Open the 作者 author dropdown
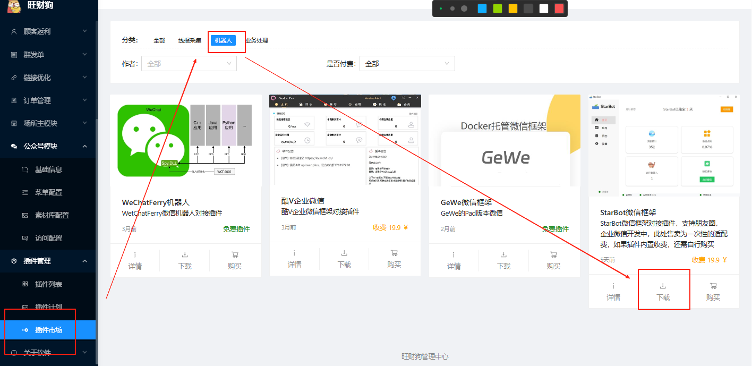752x366 pixels. pos(189,64)
